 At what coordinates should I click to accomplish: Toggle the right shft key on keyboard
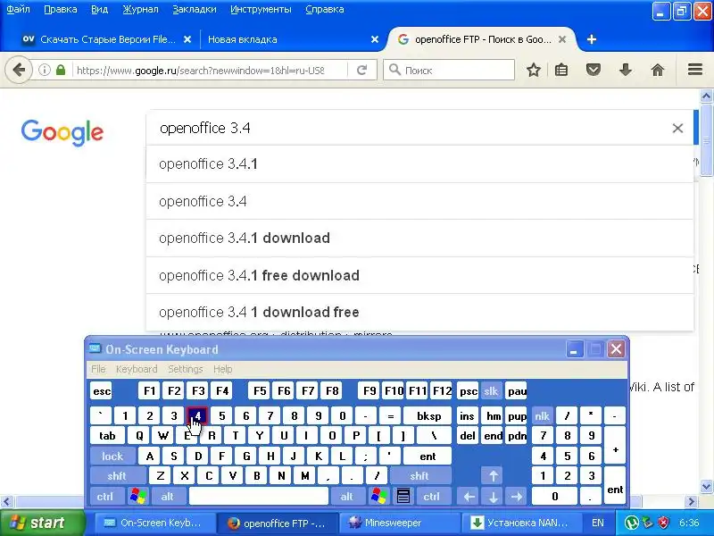[x=419, y=476]
